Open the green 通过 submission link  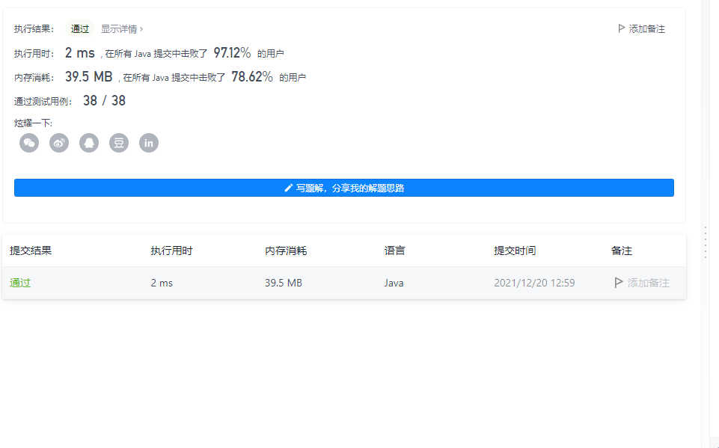pyautogui.click(x=20, y=283)
